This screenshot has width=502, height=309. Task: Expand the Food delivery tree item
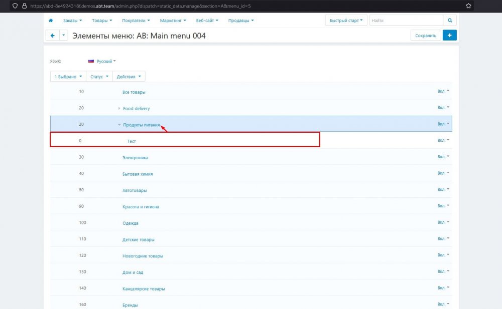coord(119,108)
